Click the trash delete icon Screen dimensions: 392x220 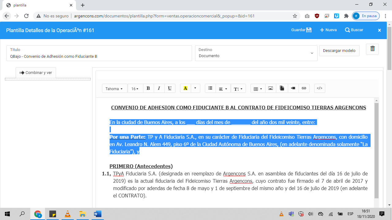point(372,49)
